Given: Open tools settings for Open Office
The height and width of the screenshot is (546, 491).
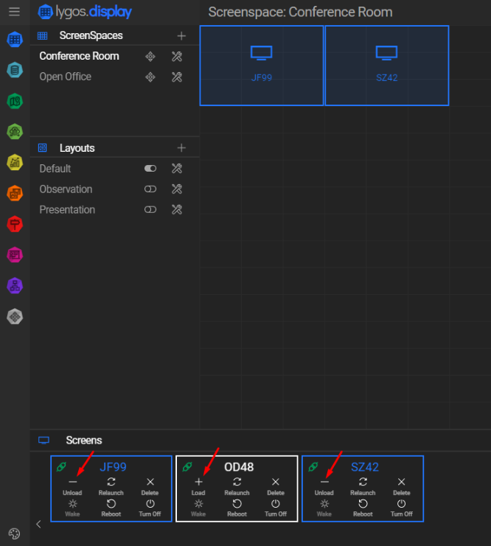Looking at the screenshot, I should (177, 77).
